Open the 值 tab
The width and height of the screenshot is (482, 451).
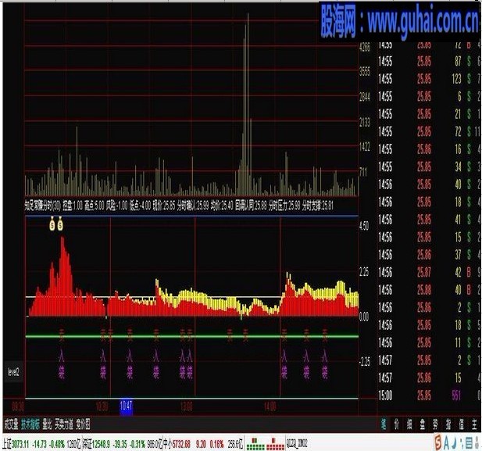click(x=461, y=425)
